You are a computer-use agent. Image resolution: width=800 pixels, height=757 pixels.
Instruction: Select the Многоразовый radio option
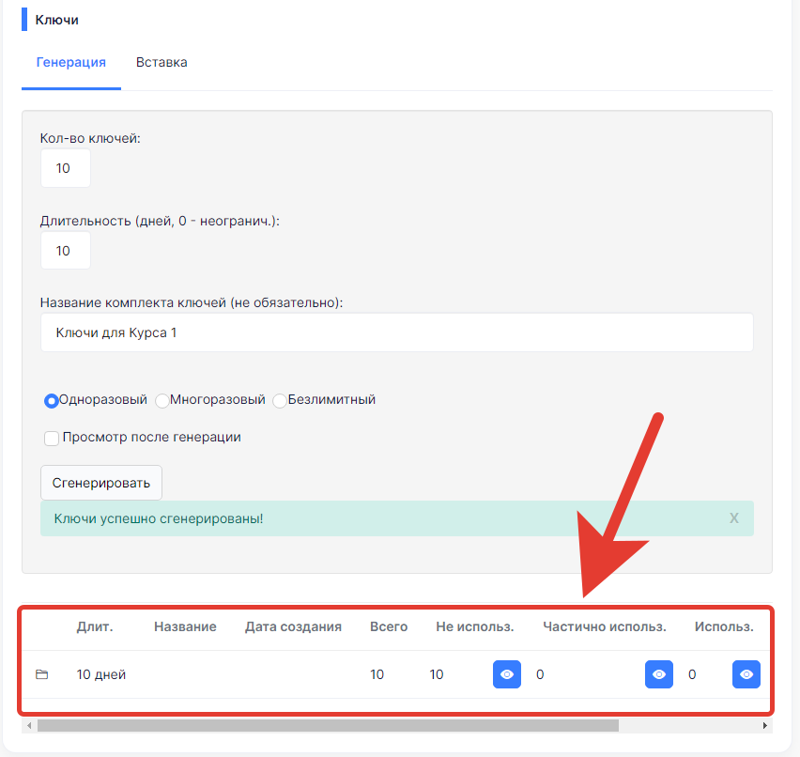162,401
